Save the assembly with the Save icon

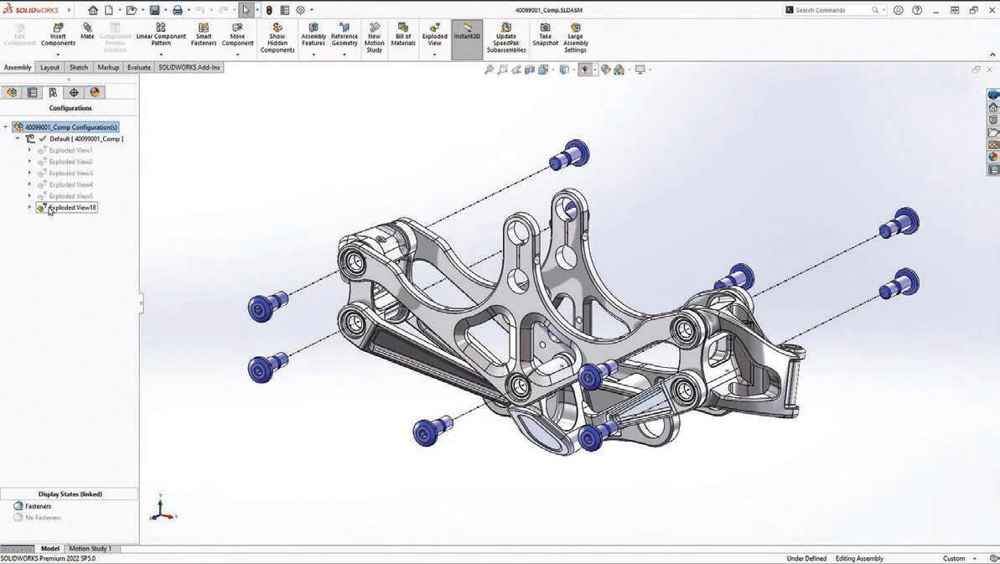pyautogui.click(x=154, y=10)
